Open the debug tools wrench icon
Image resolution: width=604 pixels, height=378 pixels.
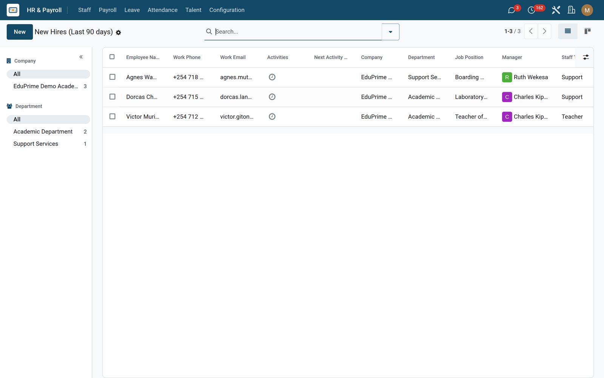point(556,10)
